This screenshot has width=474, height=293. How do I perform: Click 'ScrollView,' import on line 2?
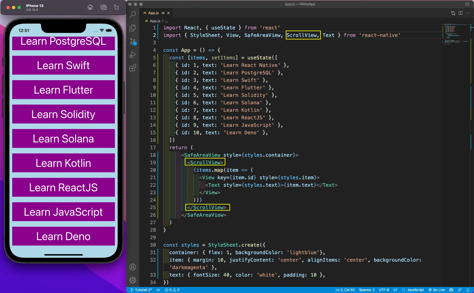point(303,35)
